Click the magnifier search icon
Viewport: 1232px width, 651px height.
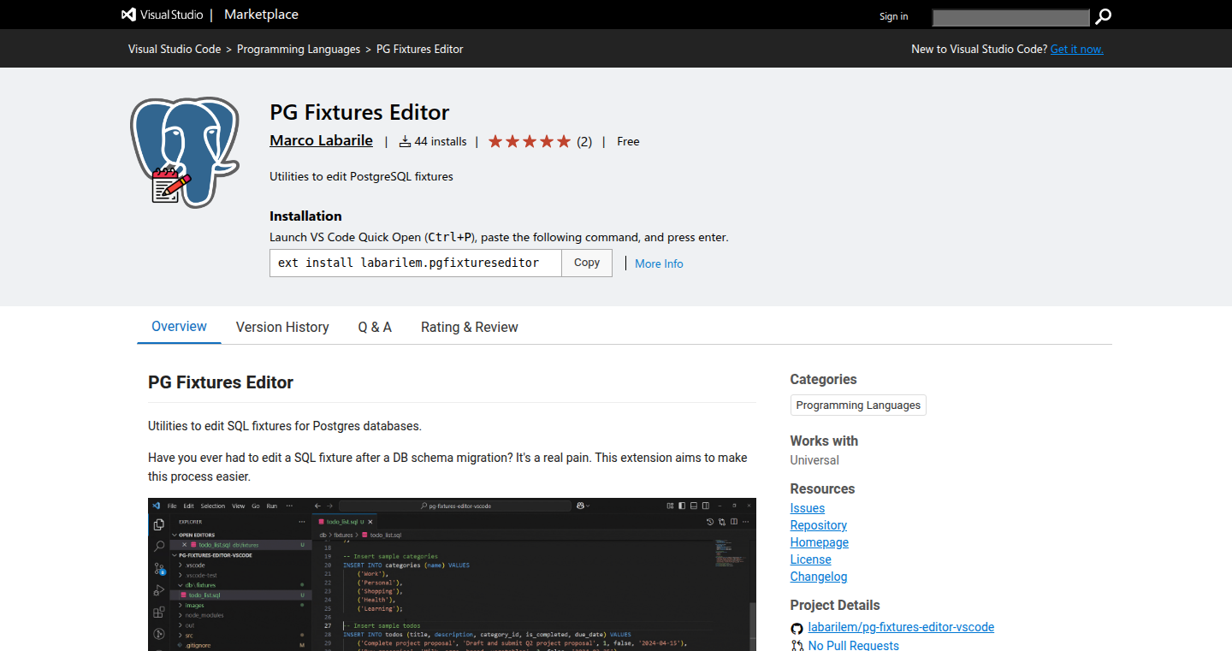tap(1104, 16)
